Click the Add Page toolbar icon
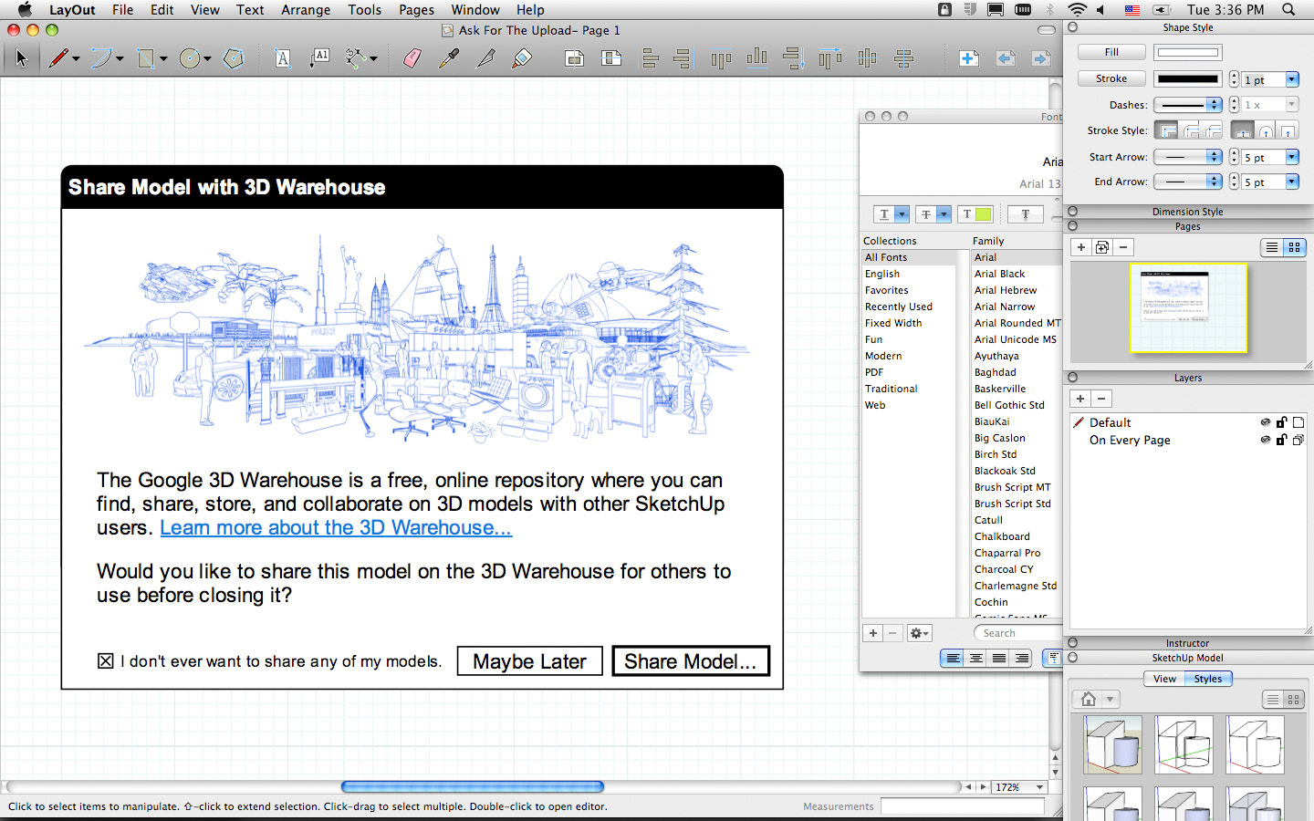The height and width of the screenshot is (821, 1314). [x=969, y=58]
